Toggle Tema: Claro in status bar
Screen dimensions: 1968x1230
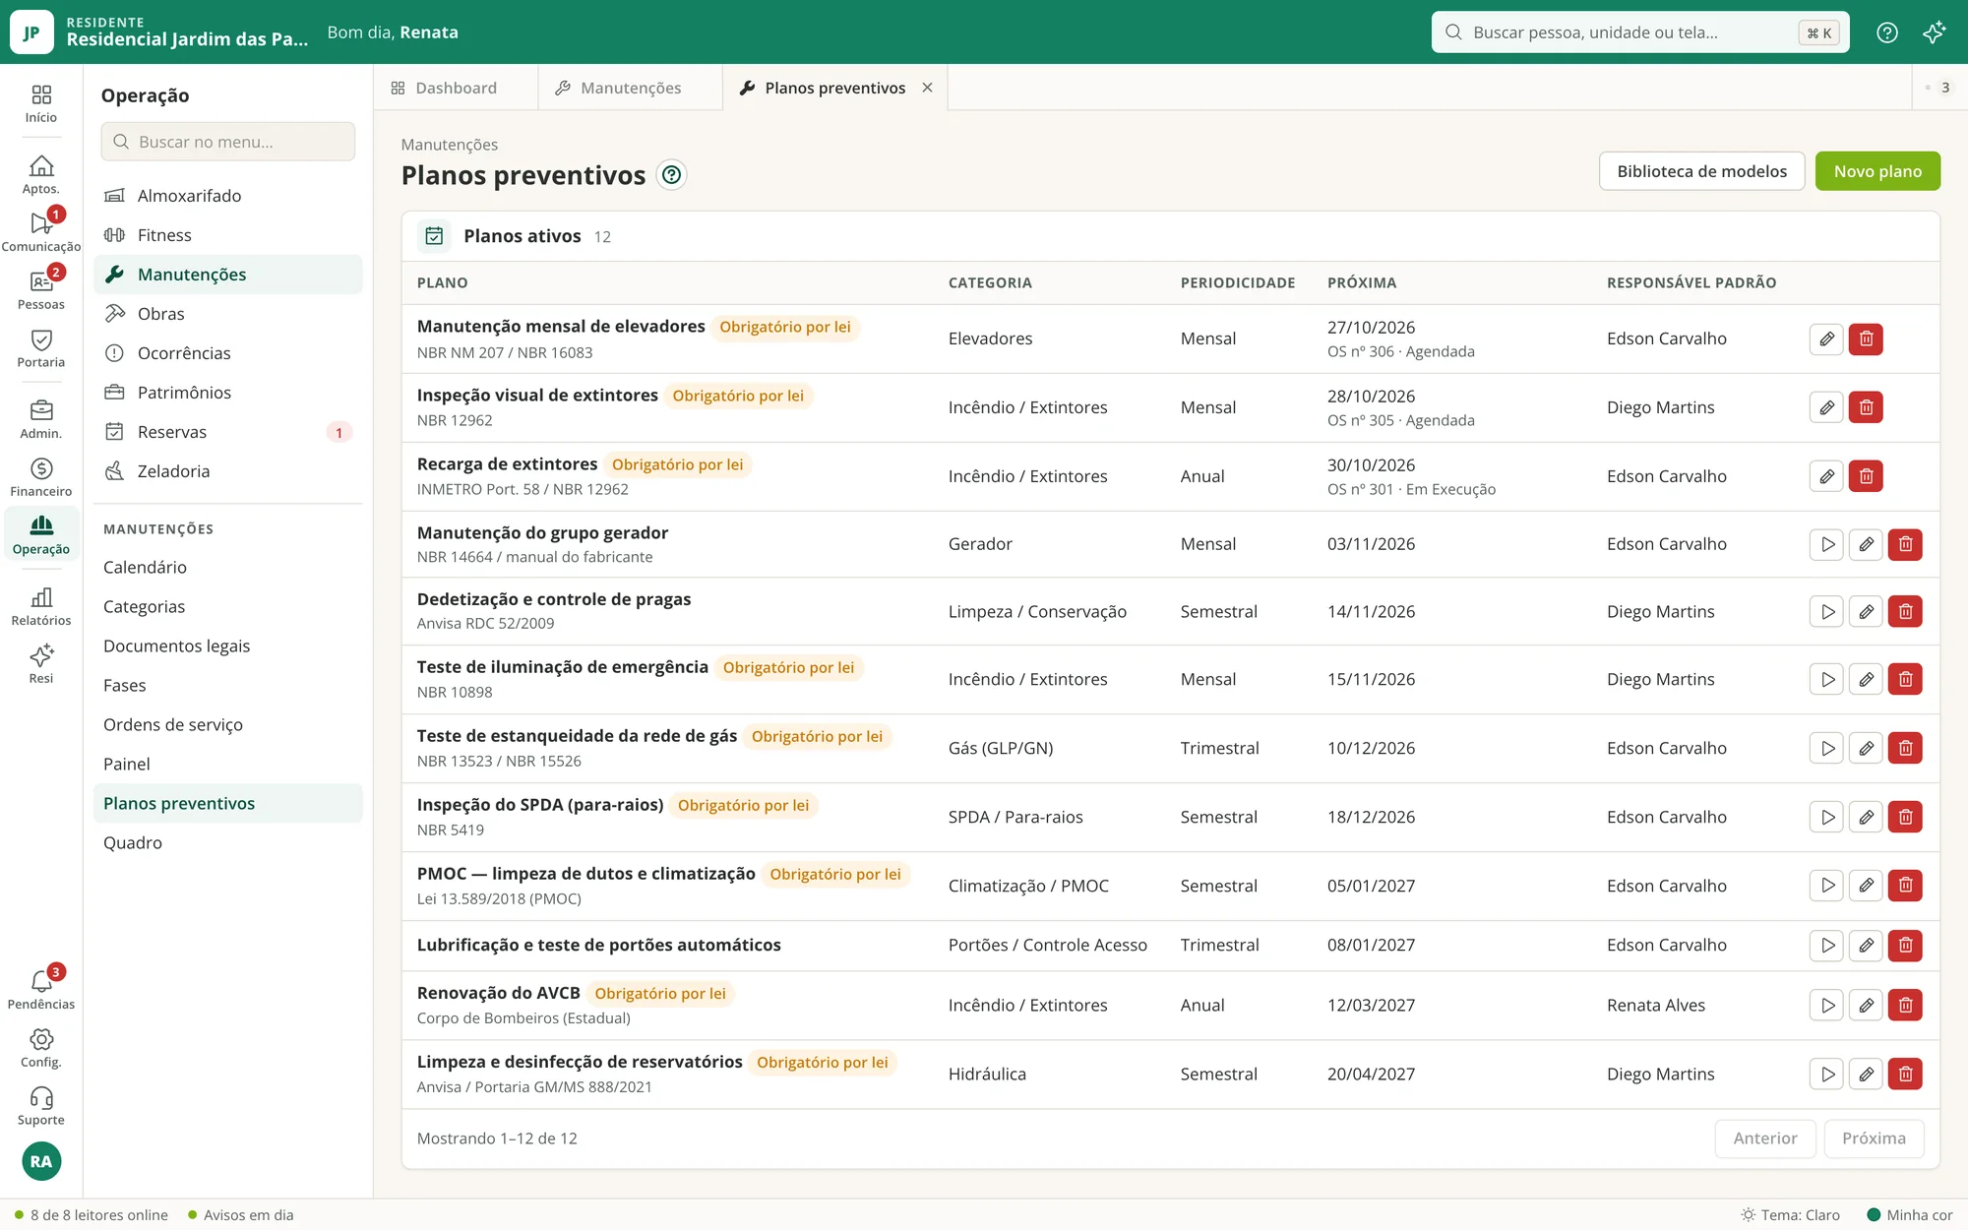coord(1790,1215)
